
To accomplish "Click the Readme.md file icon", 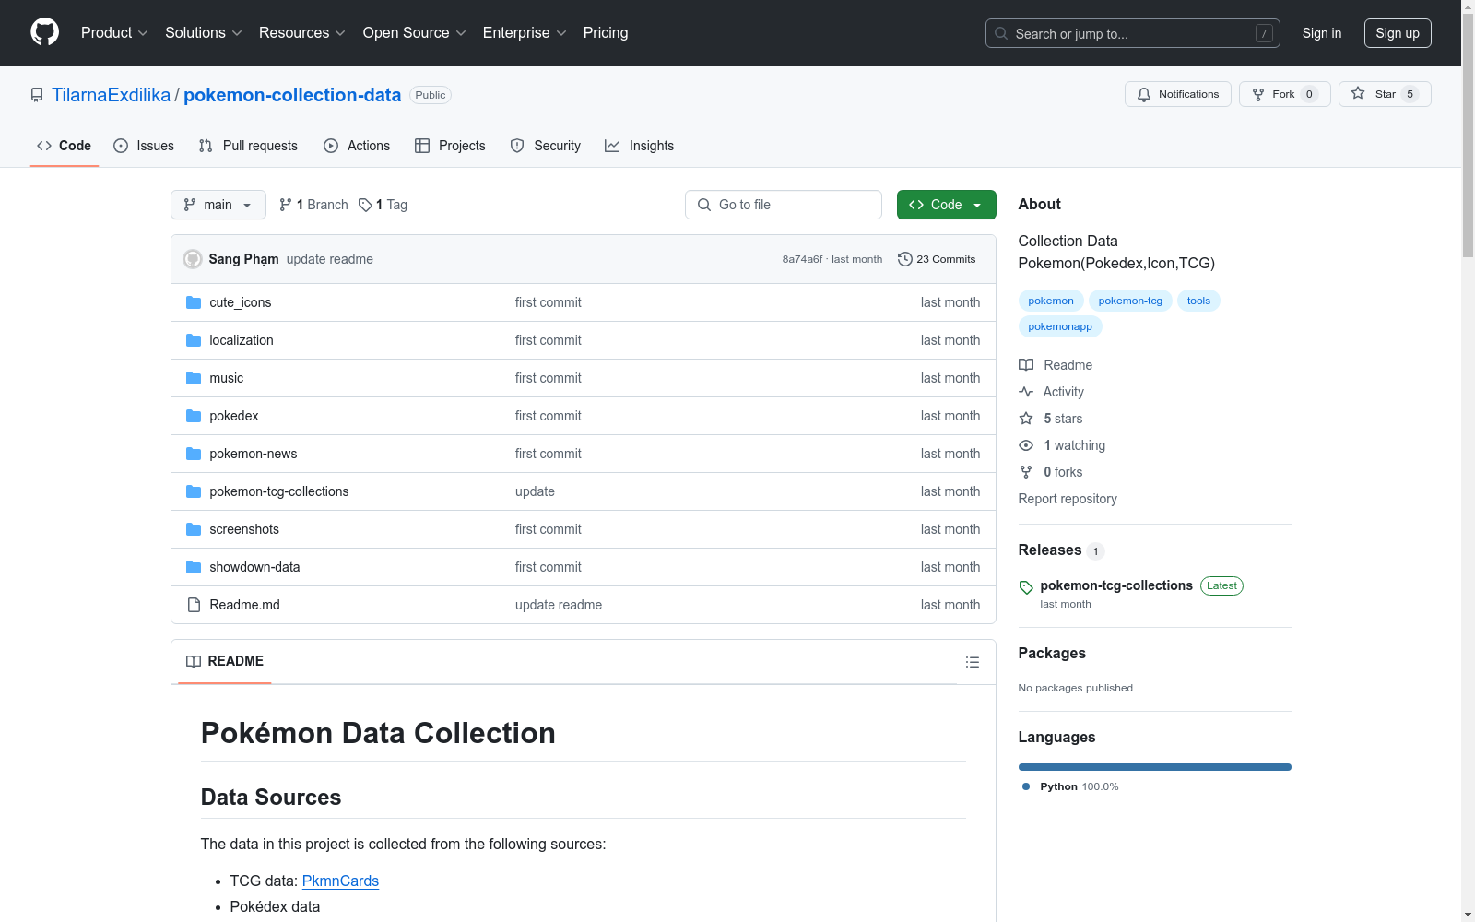I will click(194, 605).
